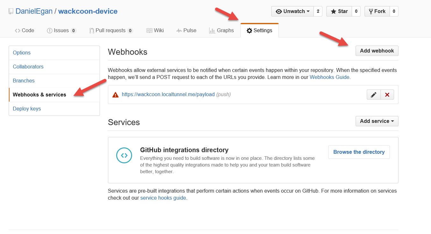The width and height of the screenshot is (431, 234).
Task: Click the Star button
Action: 339,11
